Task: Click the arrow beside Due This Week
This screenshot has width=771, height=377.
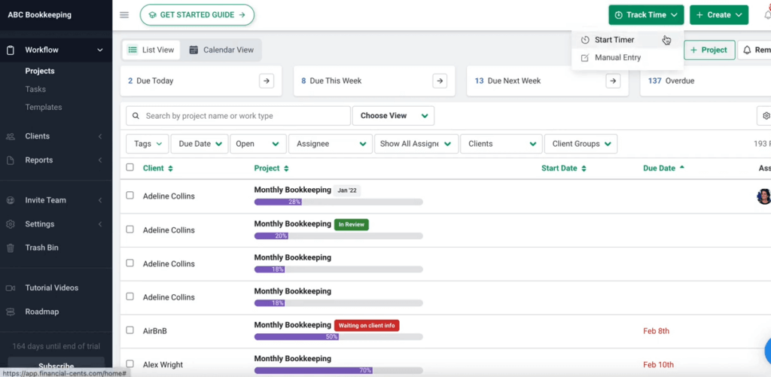Action: click(x=440, y=81)
